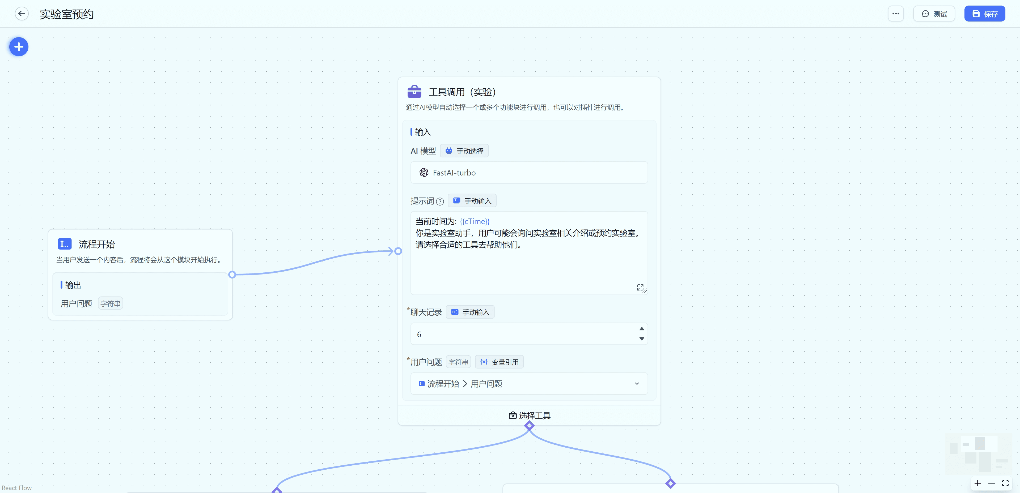Toggle 聊天记录 input mode 手动输入
The height and width of the screenshot is (493, 1020).
click(x=470, y=312)
